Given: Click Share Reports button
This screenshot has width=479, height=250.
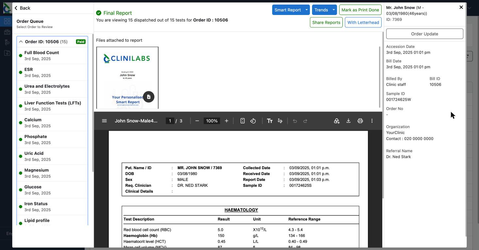Looking at the screenshot, I should pyautogui.click(x=326, y=22).
